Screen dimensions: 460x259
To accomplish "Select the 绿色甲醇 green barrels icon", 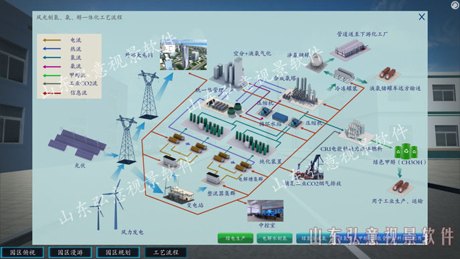I will click(406, 151).
